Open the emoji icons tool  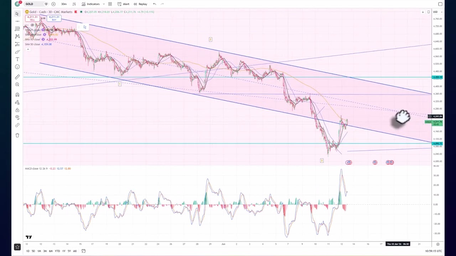[x=17, y=67]
